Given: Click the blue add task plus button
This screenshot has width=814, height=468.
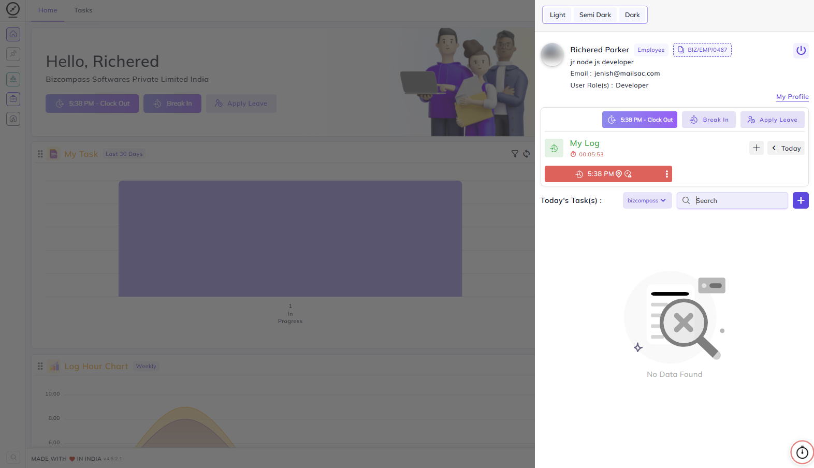Looking at the screenshot, I should [x=801, y=200].
